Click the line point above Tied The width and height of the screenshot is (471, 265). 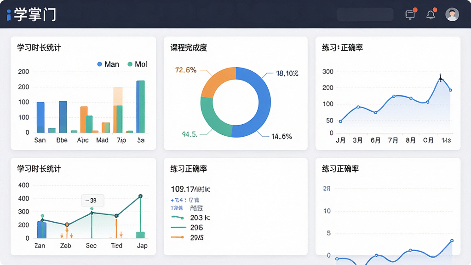pyautogui.click(x=116, y=215)
